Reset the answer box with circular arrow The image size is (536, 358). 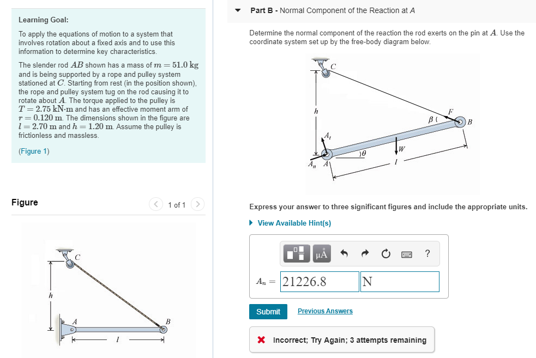(386, 253)
